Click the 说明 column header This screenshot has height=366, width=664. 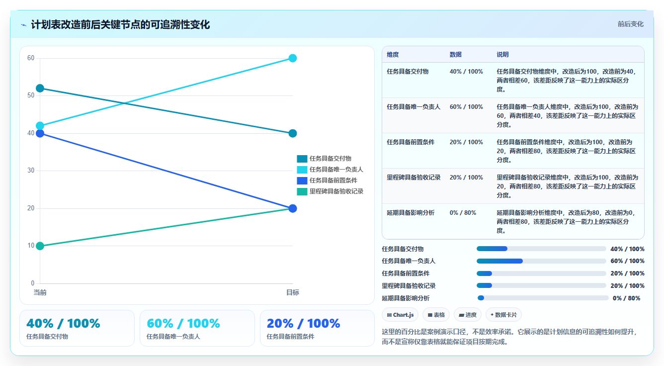coord(502,55)
